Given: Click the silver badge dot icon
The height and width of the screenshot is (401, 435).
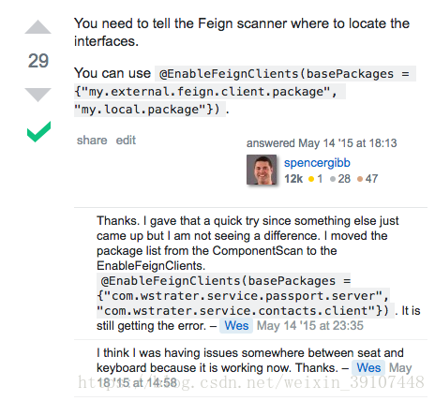Looking at the screenshot, I should [333, 179].
